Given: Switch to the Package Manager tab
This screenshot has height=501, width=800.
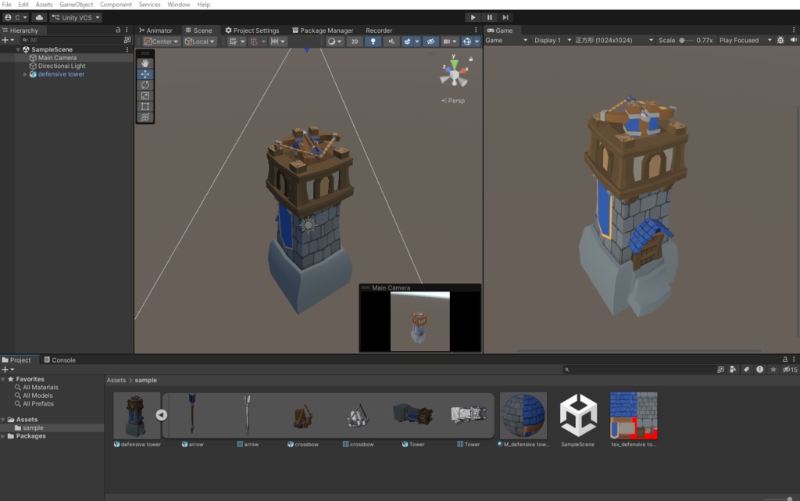Looking at the screenshot, I should tap(323, 30).
